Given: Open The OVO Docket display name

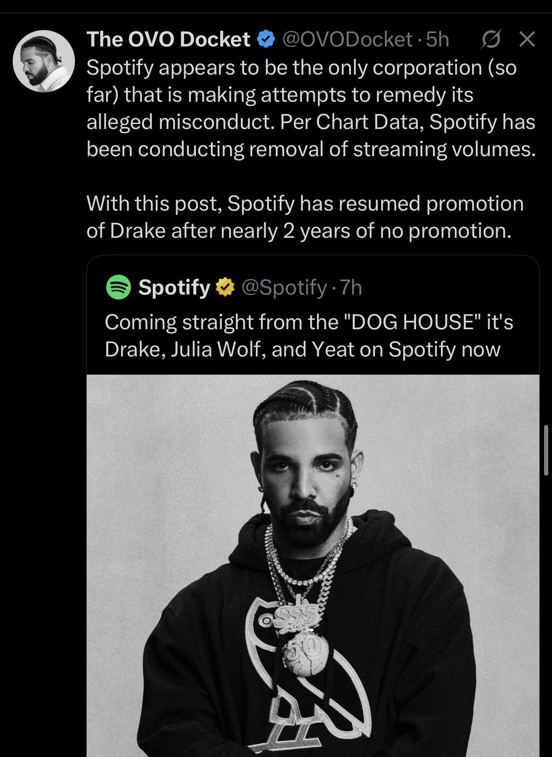Looking at the screenshot, I should pyautogui.click(x=169, y=39).
